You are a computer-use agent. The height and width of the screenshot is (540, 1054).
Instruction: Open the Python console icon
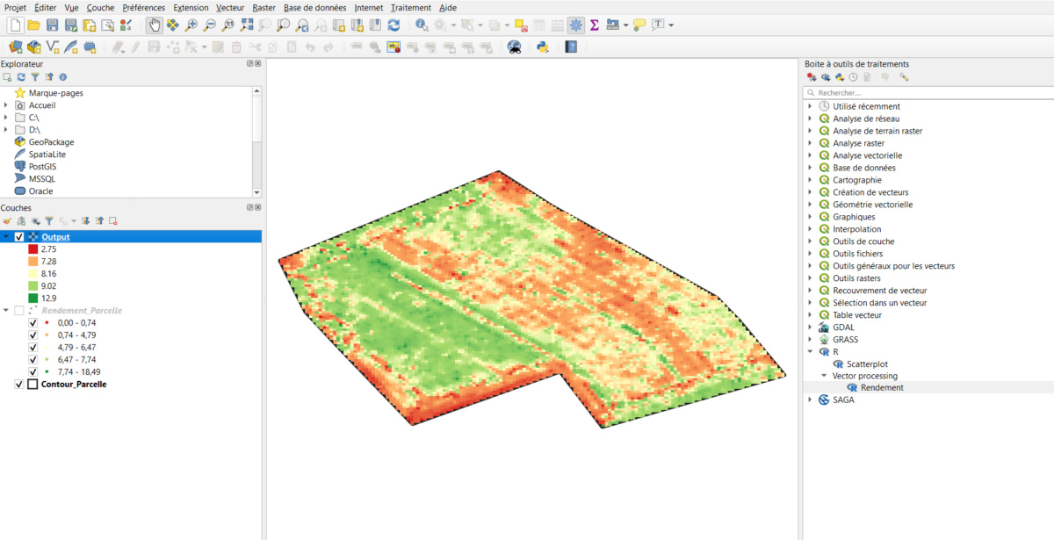click(543, 47)
